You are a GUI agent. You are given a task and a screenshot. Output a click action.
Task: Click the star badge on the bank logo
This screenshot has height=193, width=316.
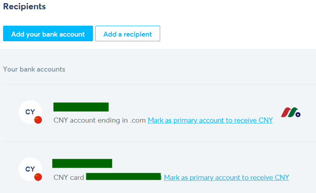point(298,114)
